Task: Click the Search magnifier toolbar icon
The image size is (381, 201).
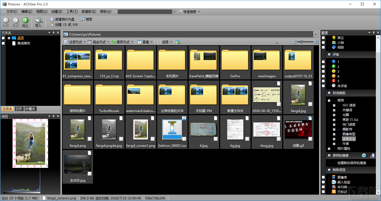Action: (83, 19)
